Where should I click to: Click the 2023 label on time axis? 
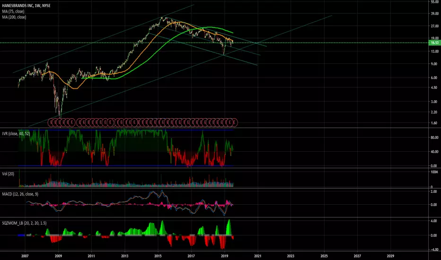291,256
